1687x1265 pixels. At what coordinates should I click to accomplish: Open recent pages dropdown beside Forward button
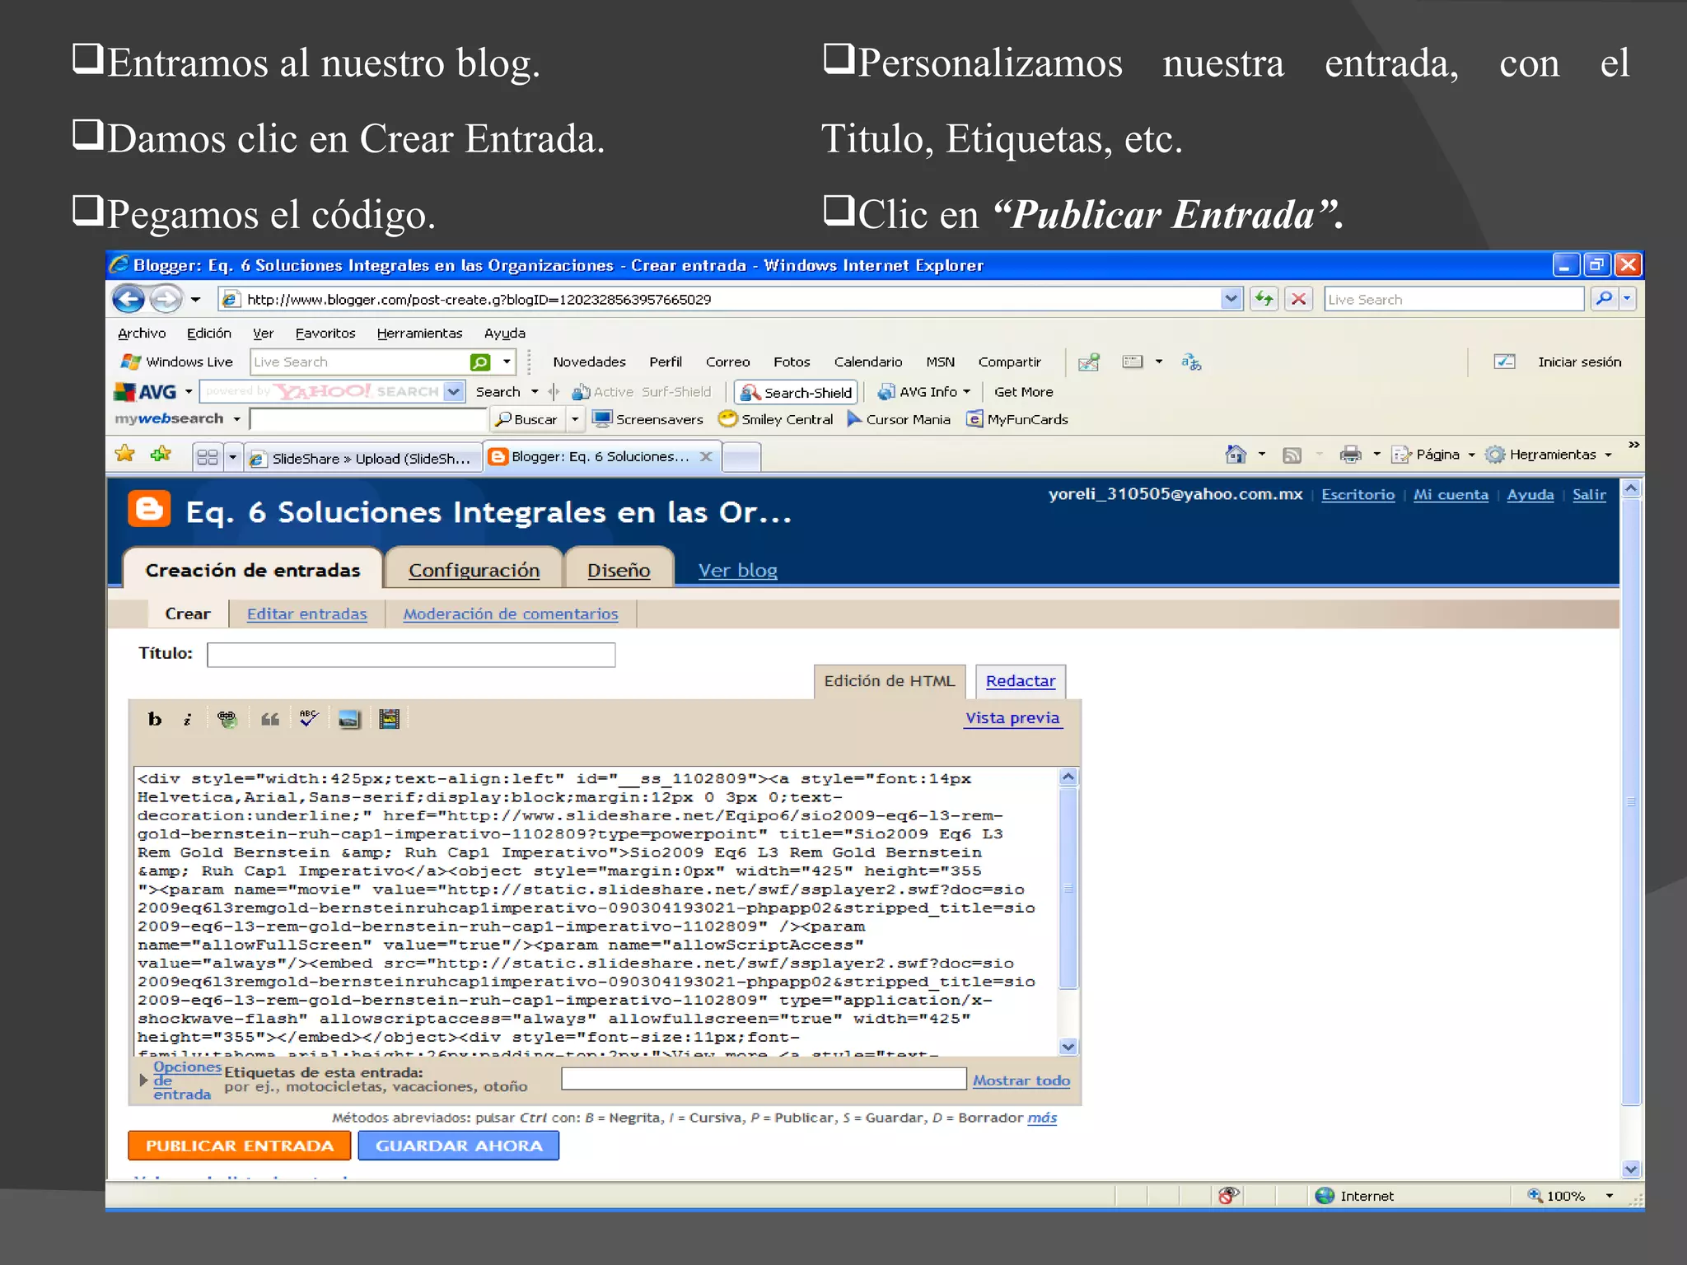point(195,299)
